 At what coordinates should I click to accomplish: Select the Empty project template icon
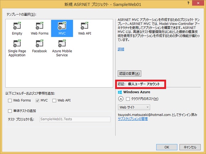(x=17, y=26)
